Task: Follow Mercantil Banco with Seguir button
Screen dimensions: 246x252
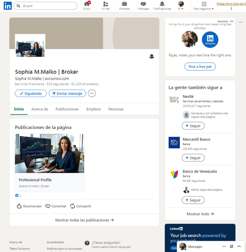Action: pos(193,158)
